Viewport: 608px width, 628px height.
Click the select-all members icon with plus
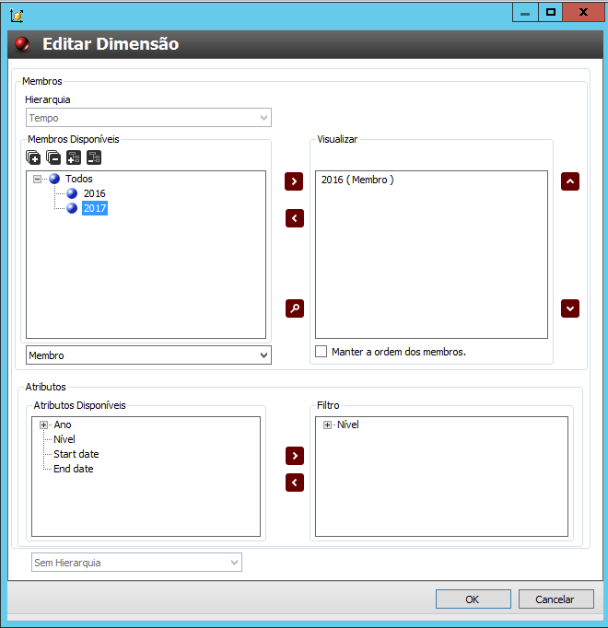click(33, 157)
